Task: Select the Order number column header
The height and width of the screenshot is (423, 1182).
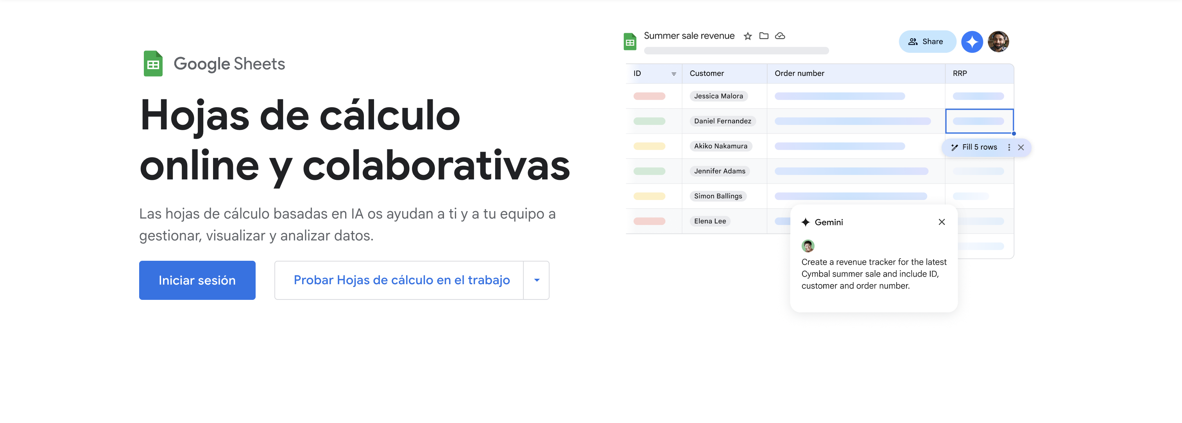Action: 799,73
